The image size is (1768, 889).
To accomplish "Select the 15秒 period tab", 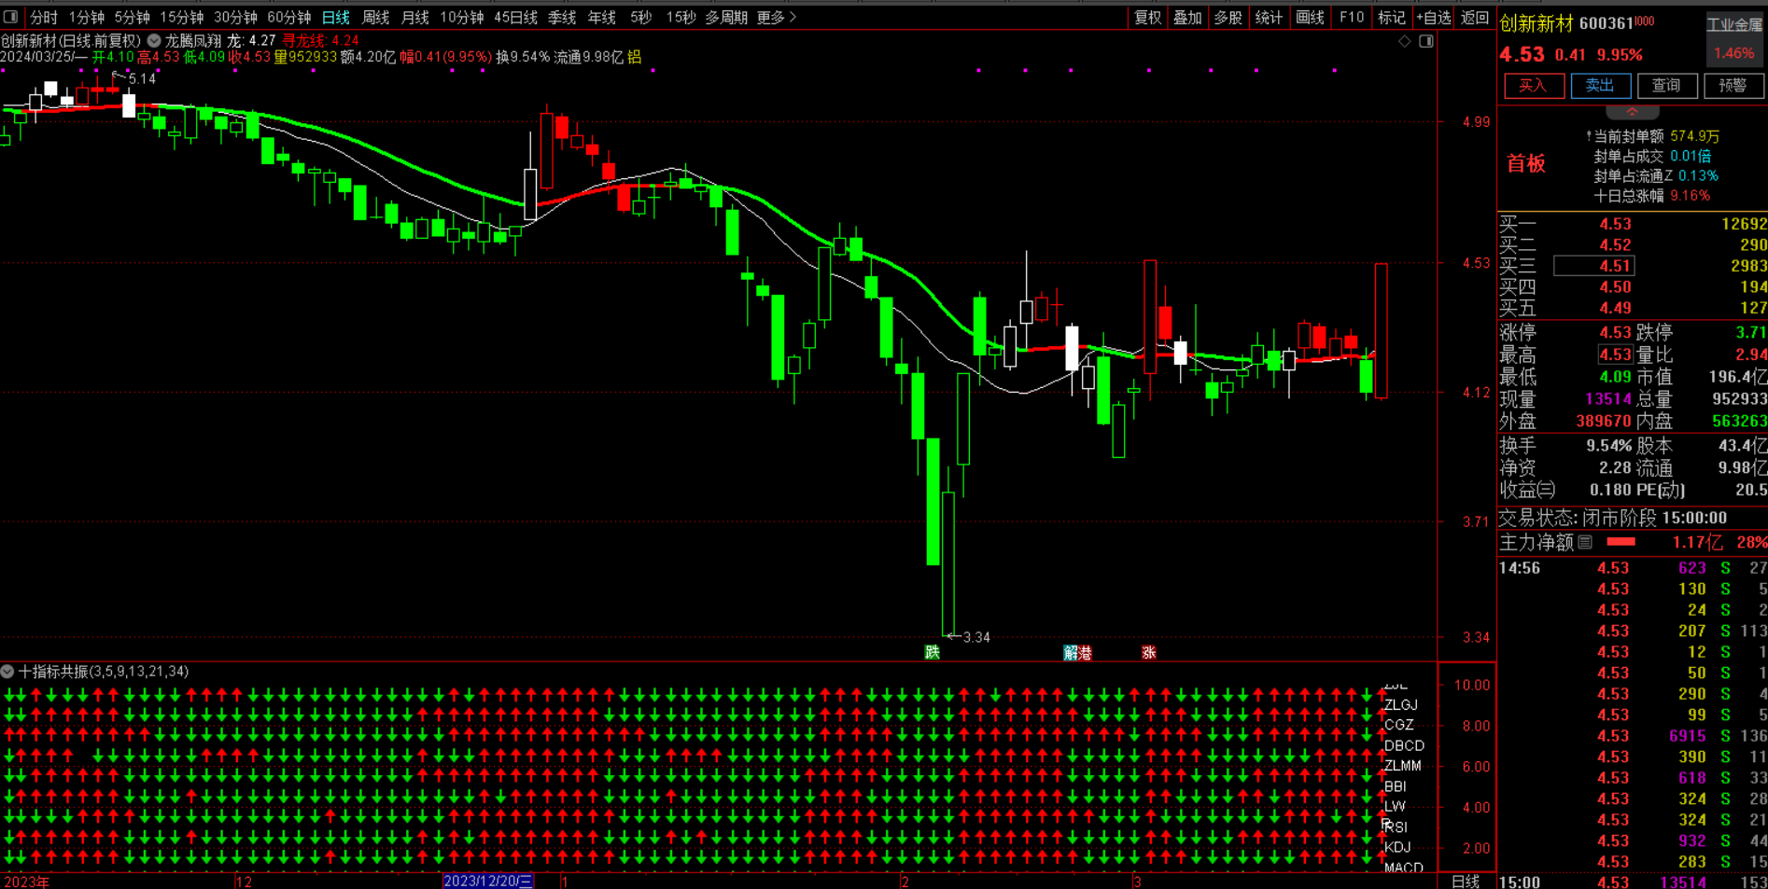I will 681,17.
